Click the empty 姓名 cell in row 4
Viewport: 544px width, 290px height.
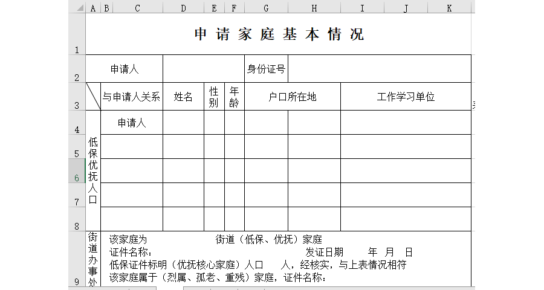pyautogui.click(x=183, y=123)
